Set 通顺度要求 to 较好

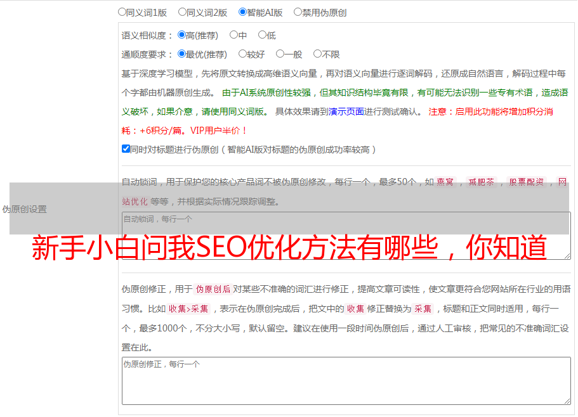point(242,54)
